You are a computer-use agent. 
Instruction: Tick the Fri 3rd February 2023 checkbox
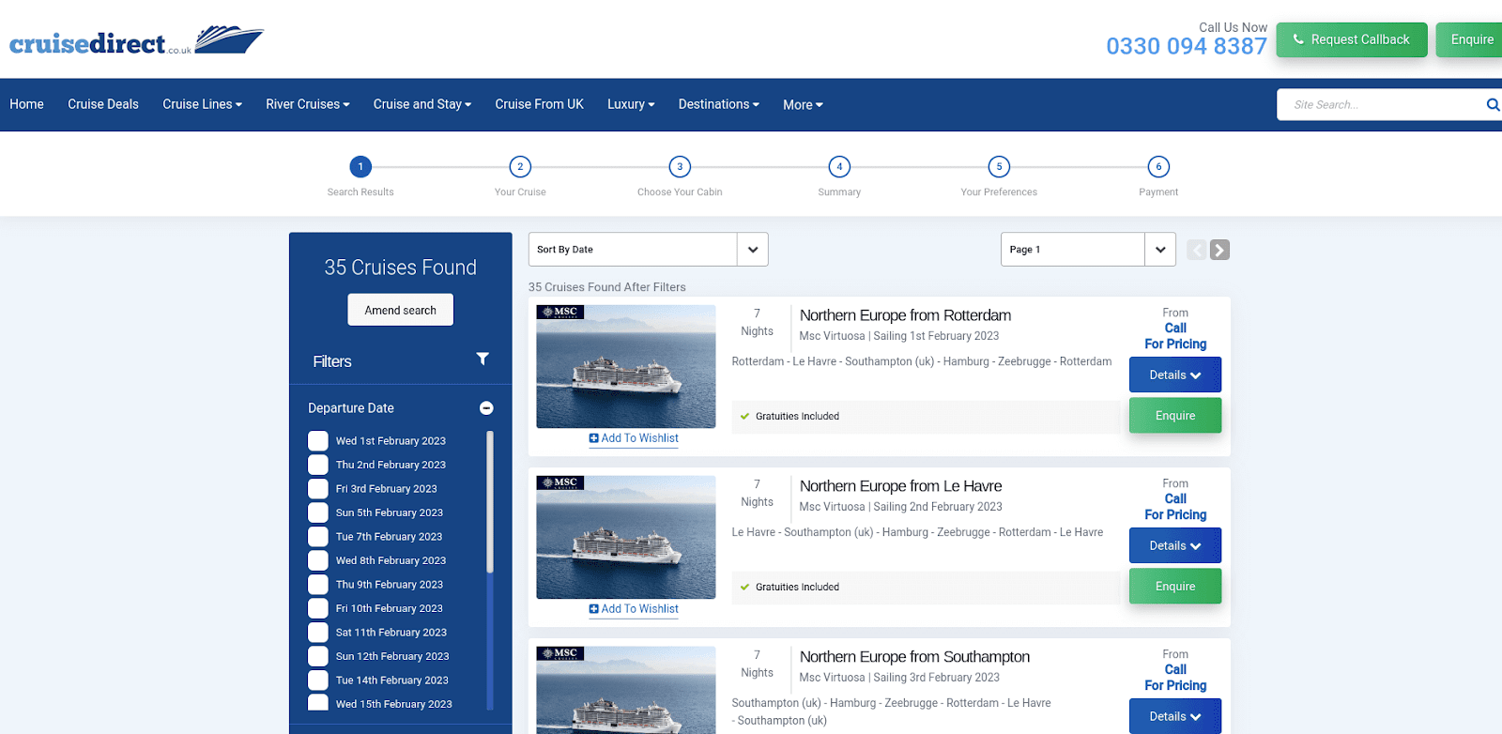[318, 489]
